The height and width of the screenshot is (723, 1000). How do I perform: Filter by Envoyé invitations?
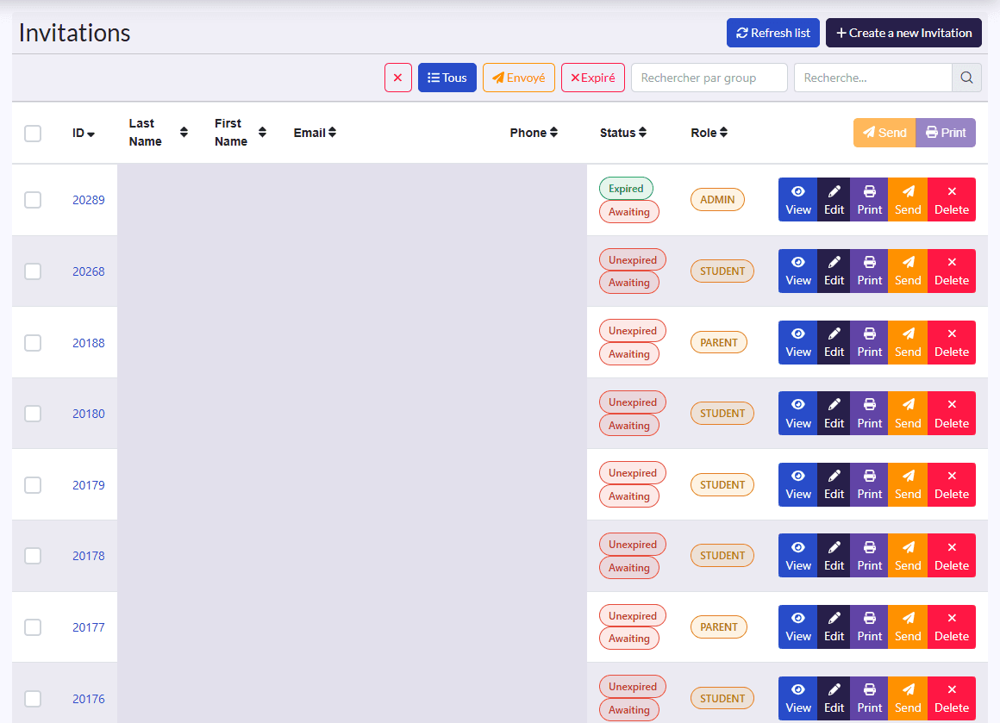pos(518,78)
